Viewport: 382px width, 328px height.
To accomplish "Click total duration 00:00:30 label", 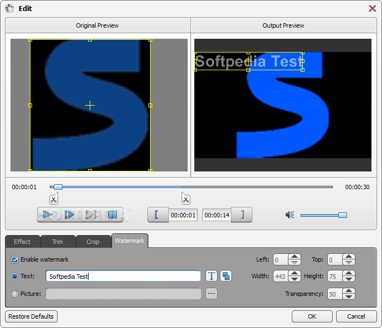I will pyautogui.click(x=357, y=187).
